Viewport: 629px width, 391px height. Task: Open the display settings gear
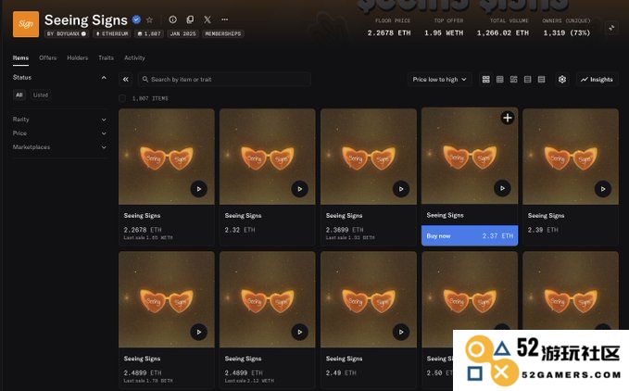pos(562,80)
